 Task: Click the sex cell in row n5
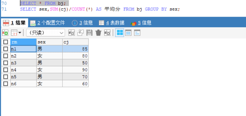click(x=49, y=77)
